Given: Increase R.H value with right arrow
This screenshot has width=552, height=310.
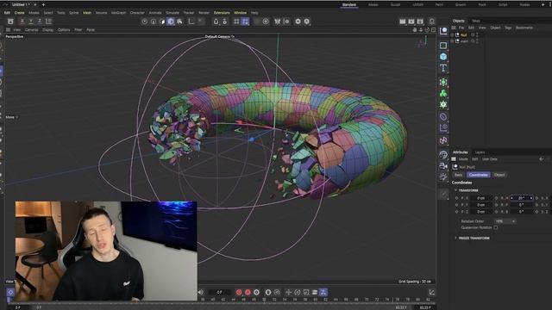Looking at the screenshot, I should (x=531, y=198).
